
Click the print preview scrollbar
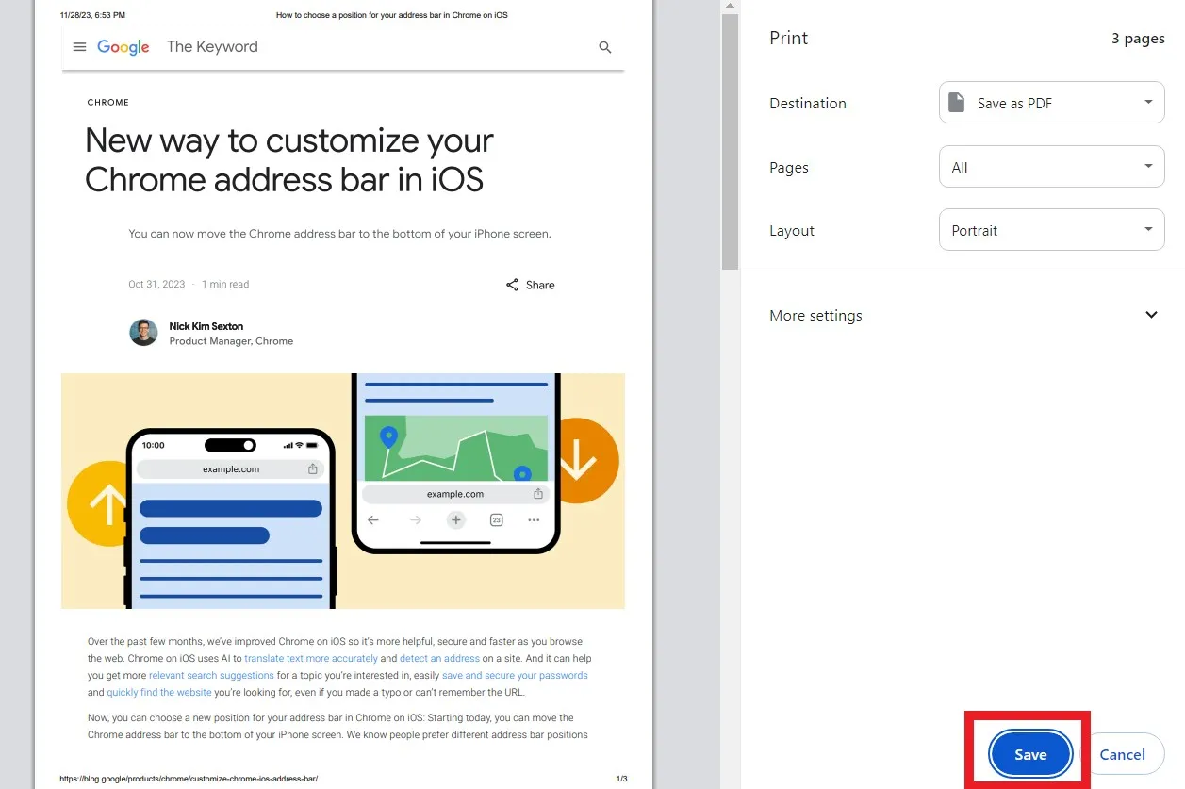(730, 141)
